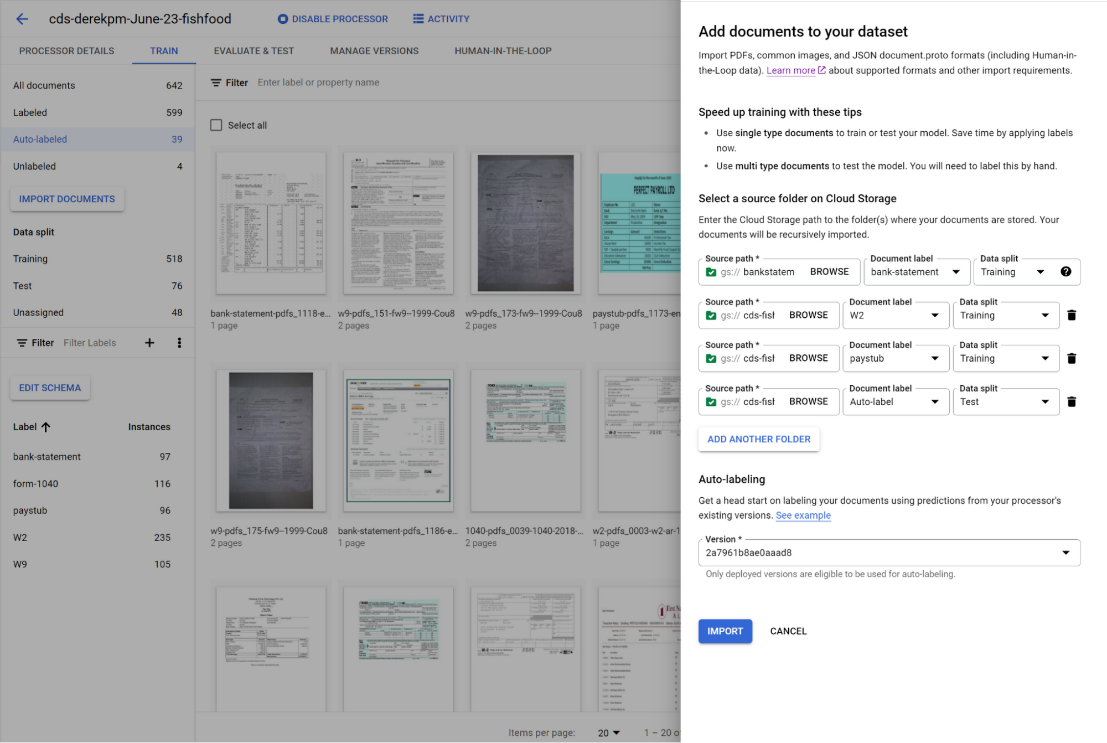Click the ADD ANOTHER FOLDER button
Image resolution: width=1107 pixels, height=743 pixels.
[758, 438]
